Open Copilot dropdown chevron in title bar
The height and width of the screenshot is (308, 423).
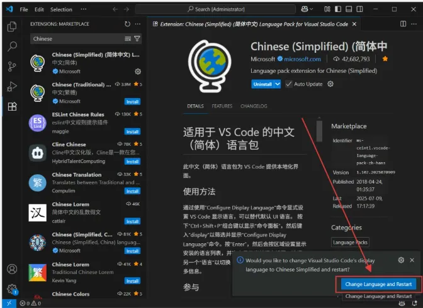(x=312, y=9)
